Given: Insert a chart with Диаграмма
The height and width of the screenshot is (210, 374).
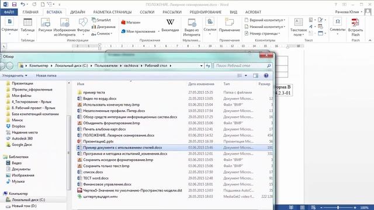Looking at the screenshot, I should [103, 27].
